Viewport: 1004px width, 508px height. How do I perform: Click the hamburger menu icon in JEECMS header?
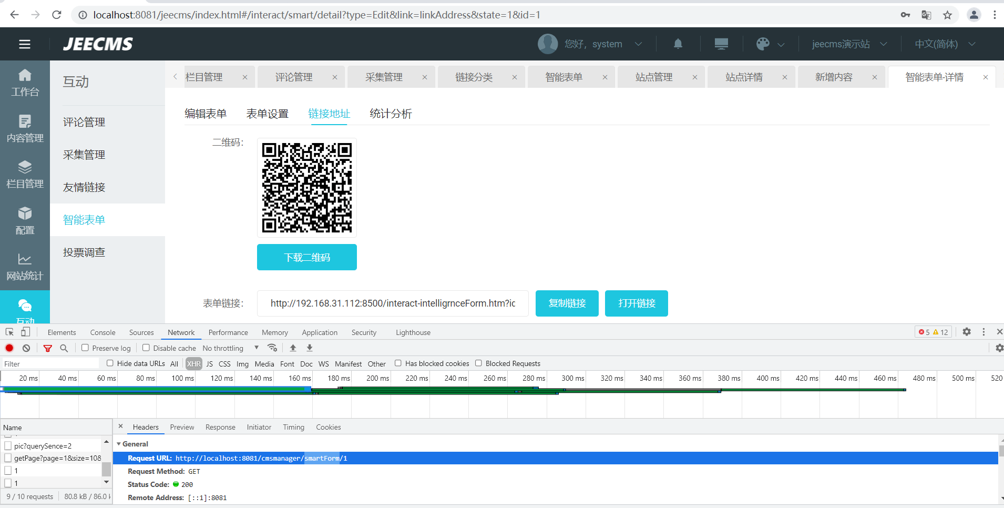point(25,44)
